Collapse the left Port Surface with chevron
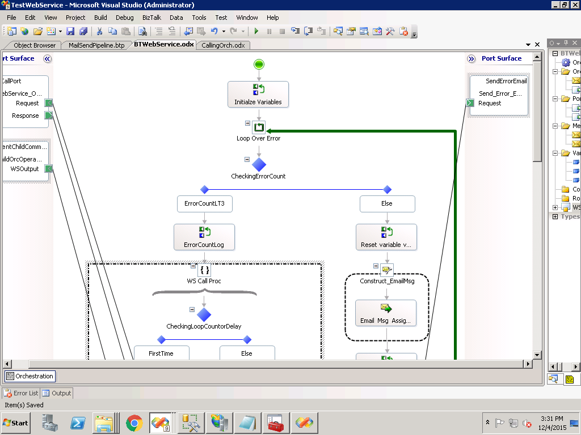Viewport: 581px width, 435px height. tap(48, 59)
